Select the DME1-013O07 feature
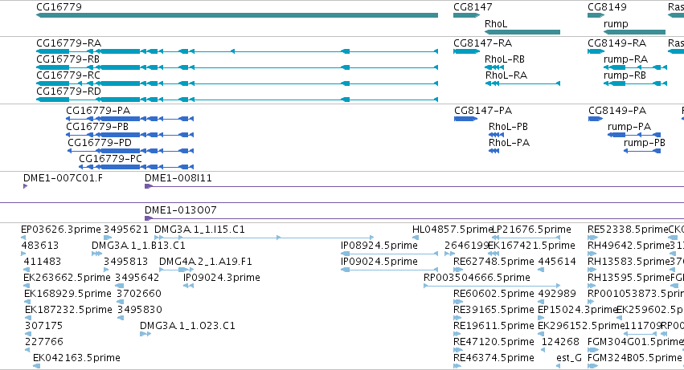The width and height of the screenshot is (684, 370). [x=414, y=218]
